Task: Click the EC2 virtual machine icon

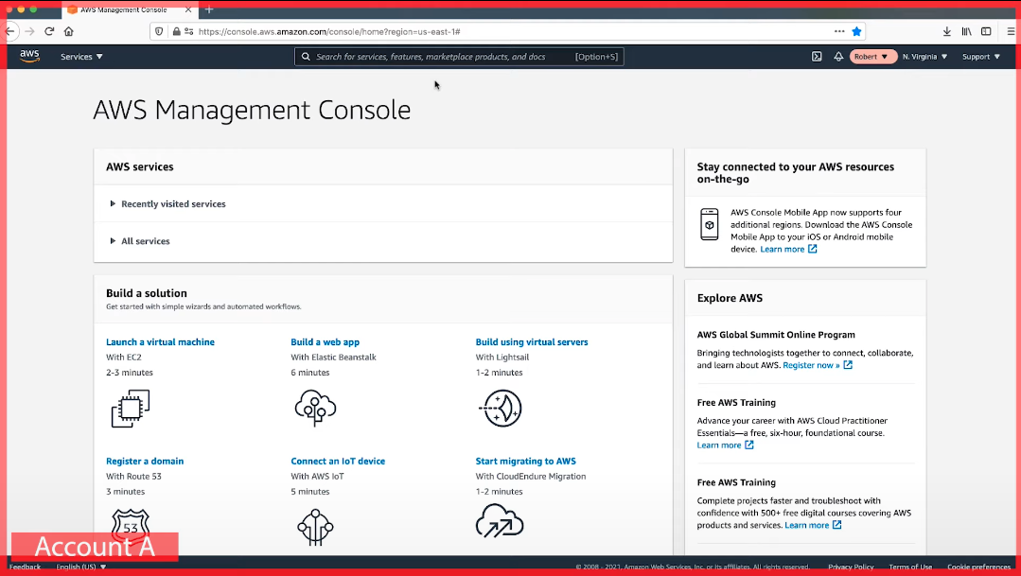Action: 131,409
